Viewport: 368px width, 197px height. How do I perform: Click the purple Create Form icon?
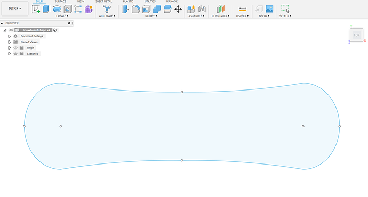click(89, 9)
